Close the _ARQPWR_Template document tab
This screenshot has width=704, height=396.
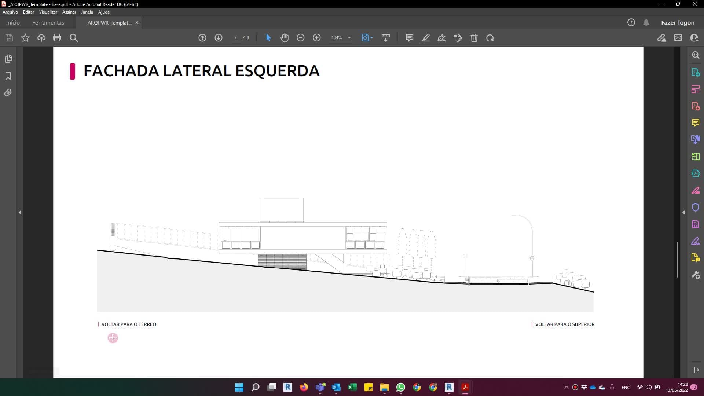[x=137, y=22]
